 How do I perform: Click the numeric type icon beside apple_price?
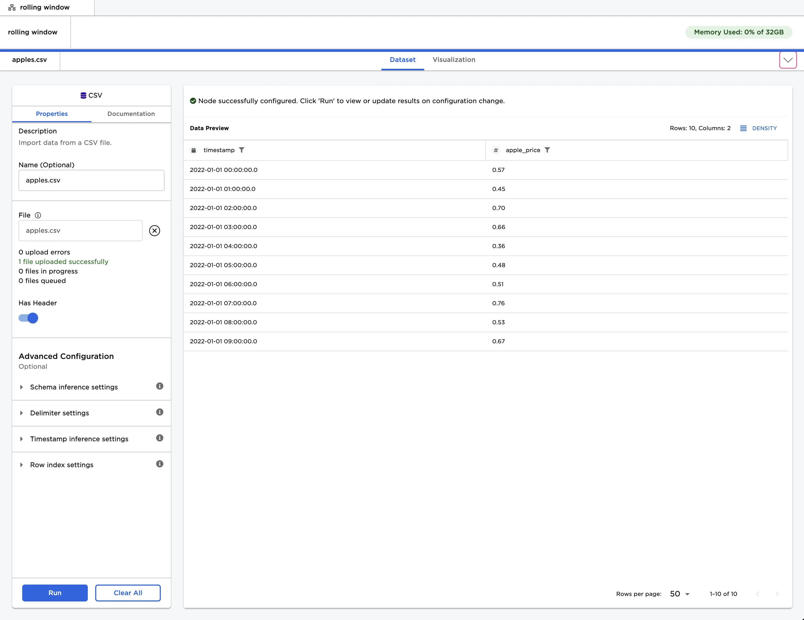pos(496,150)
